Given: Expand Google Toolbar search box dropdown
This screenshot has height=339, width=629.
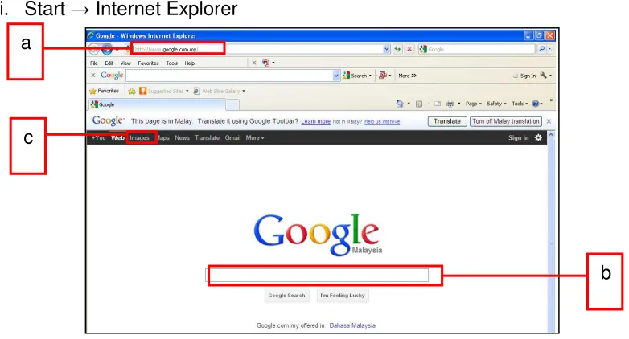Looking at the screenshot, I should [x=336, y=76].
